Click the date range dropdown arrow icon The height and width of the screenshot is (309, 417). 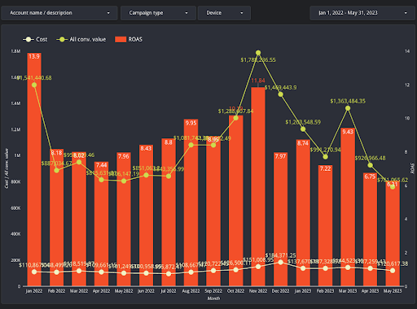click(406, 13)
